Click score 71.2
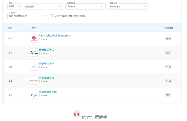The height and width of the screenshot is (121, 187). click(168, 81)
